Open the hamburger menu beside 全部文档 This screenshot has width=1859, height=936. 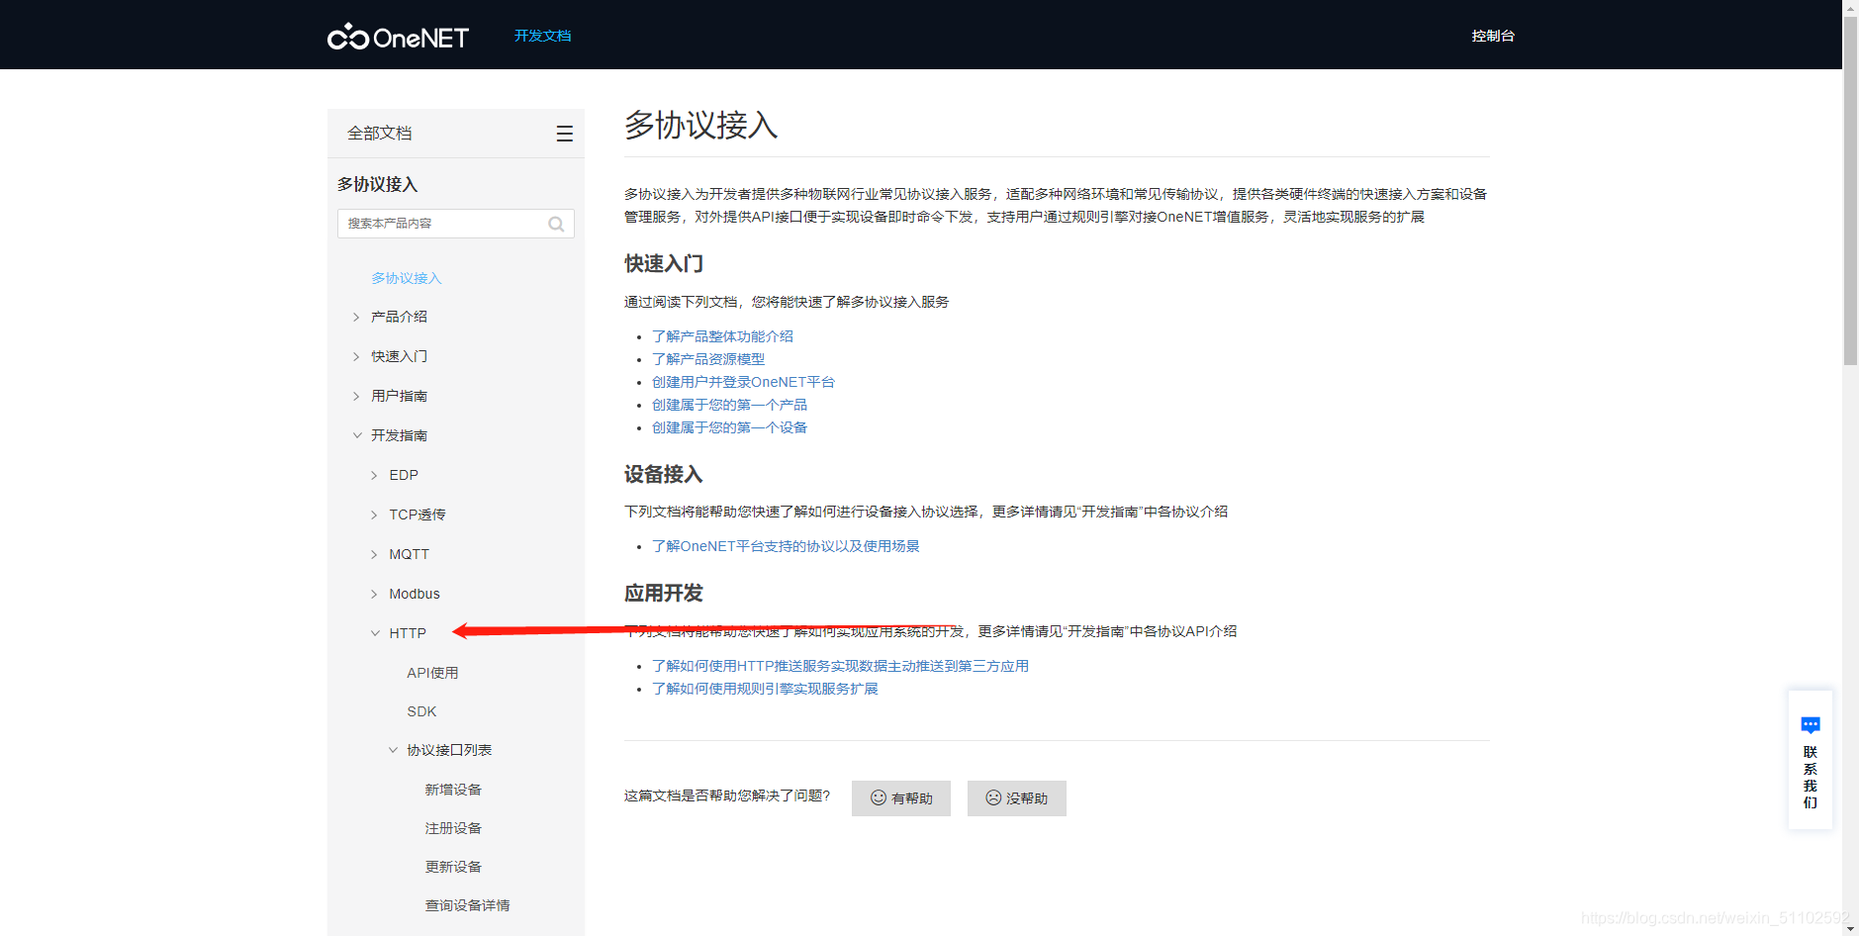coord(565,134)
